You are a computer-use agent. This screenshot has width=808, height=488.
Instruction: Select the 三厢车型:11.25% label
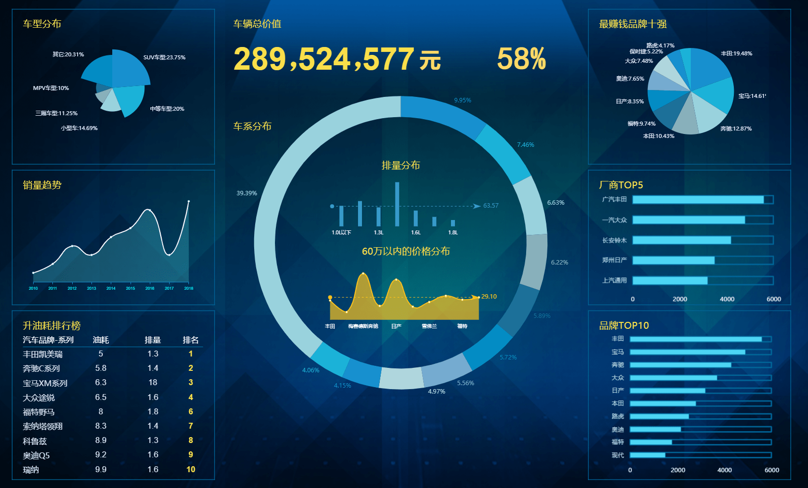[x=56, y=113]
